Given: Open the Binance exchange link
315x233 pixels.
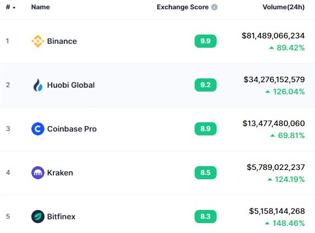Looking at the screenshot, I should [x=62, y=41].
